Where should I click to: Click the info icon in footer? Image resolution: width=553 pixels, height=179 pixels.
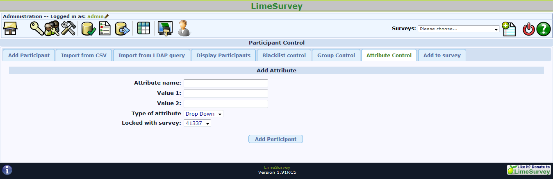pyautogui.click(x=7, y=170)
